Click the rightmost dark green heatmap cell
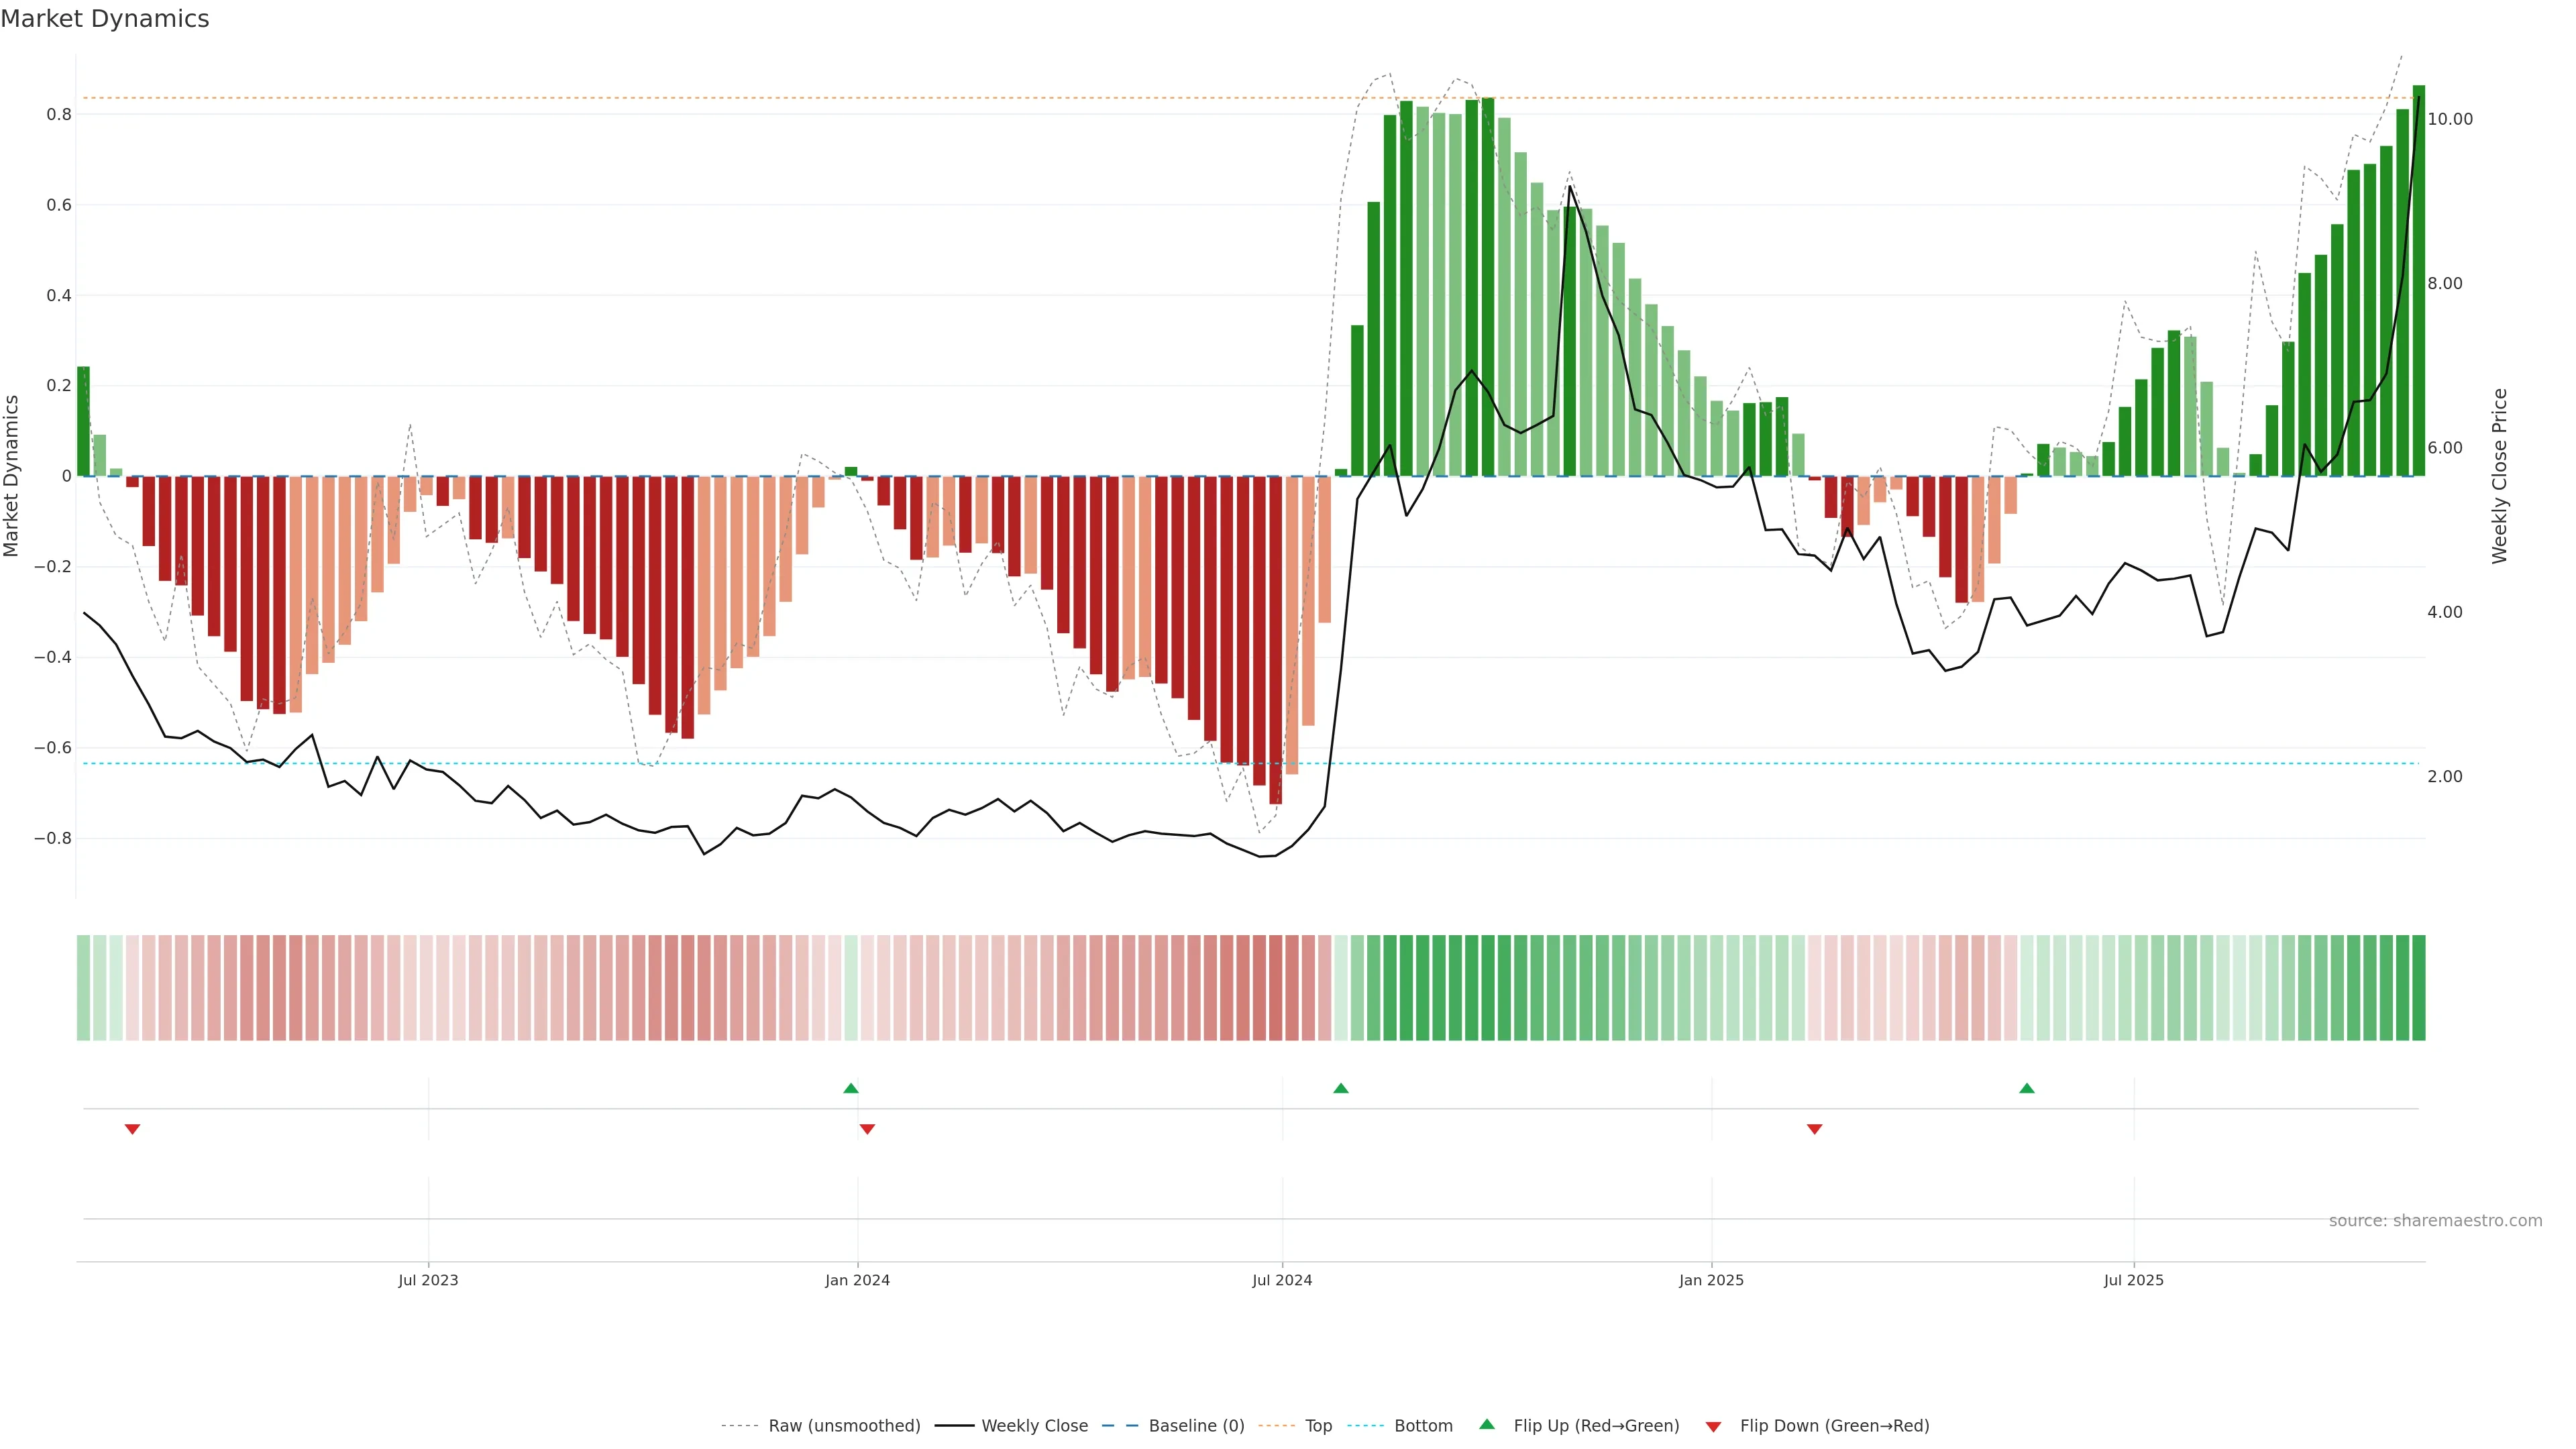The height and width of the screenshot is (1449, 2576). coord(2418,988)
